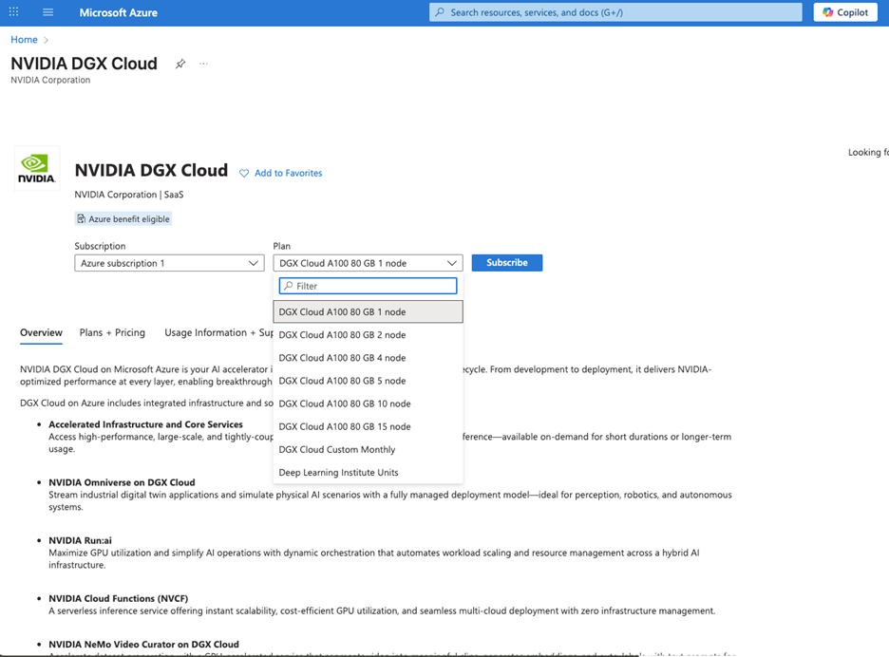Open the Usage Information + Support tab
Viewport: 889px width, 657px height.
tap(217, 332)
